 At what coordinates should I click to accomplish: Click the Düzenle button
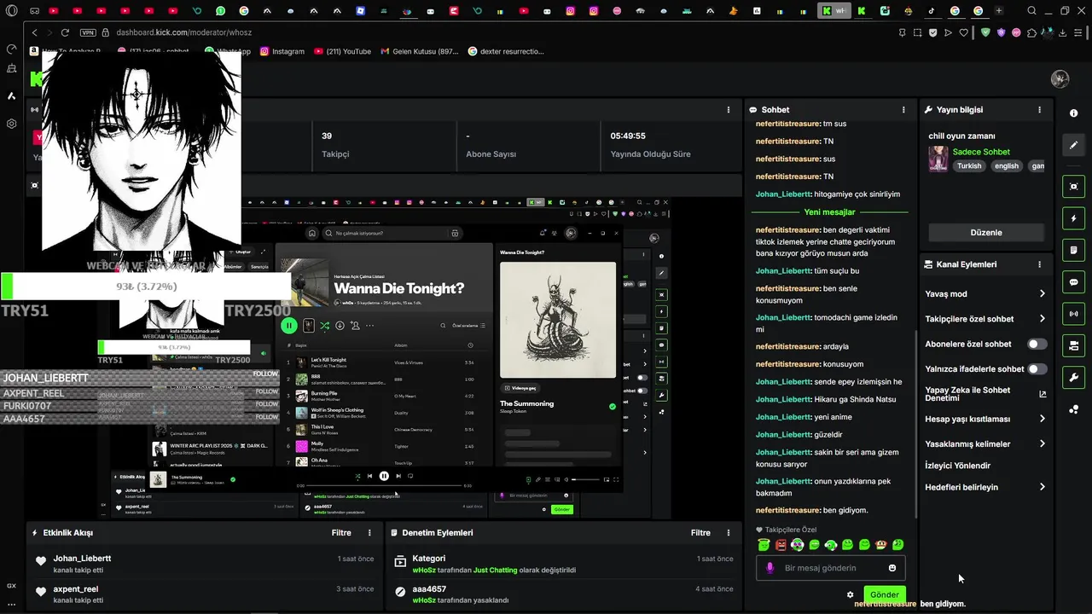pos(986,232)
